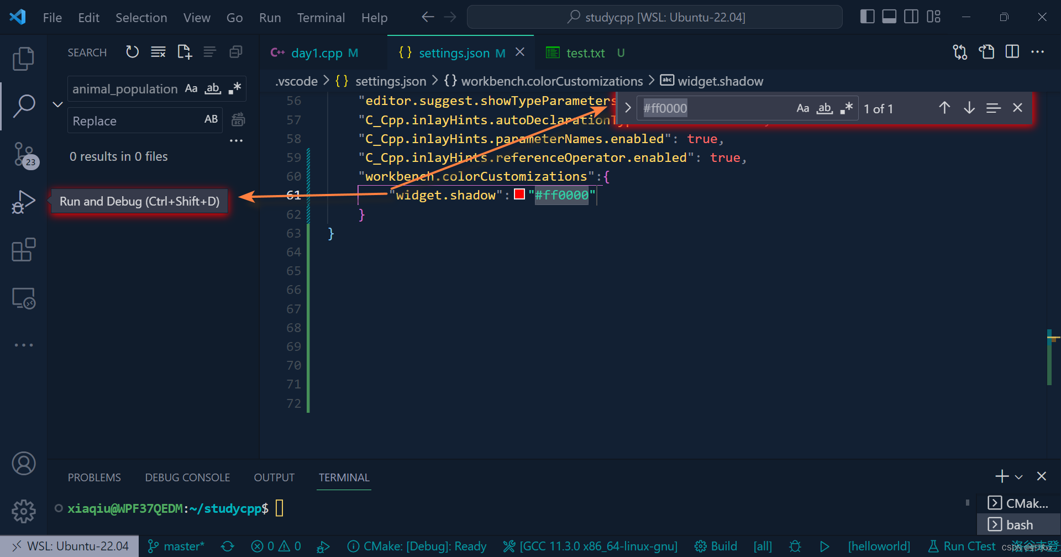Close the editor find widget
The height and width of the screenshot is (557, 1061).
[x=1017, y=108]
